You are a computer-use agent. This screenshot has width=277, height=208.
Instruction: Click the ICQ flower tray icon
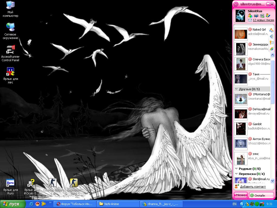pyautogui.click(x=252, y=204)
